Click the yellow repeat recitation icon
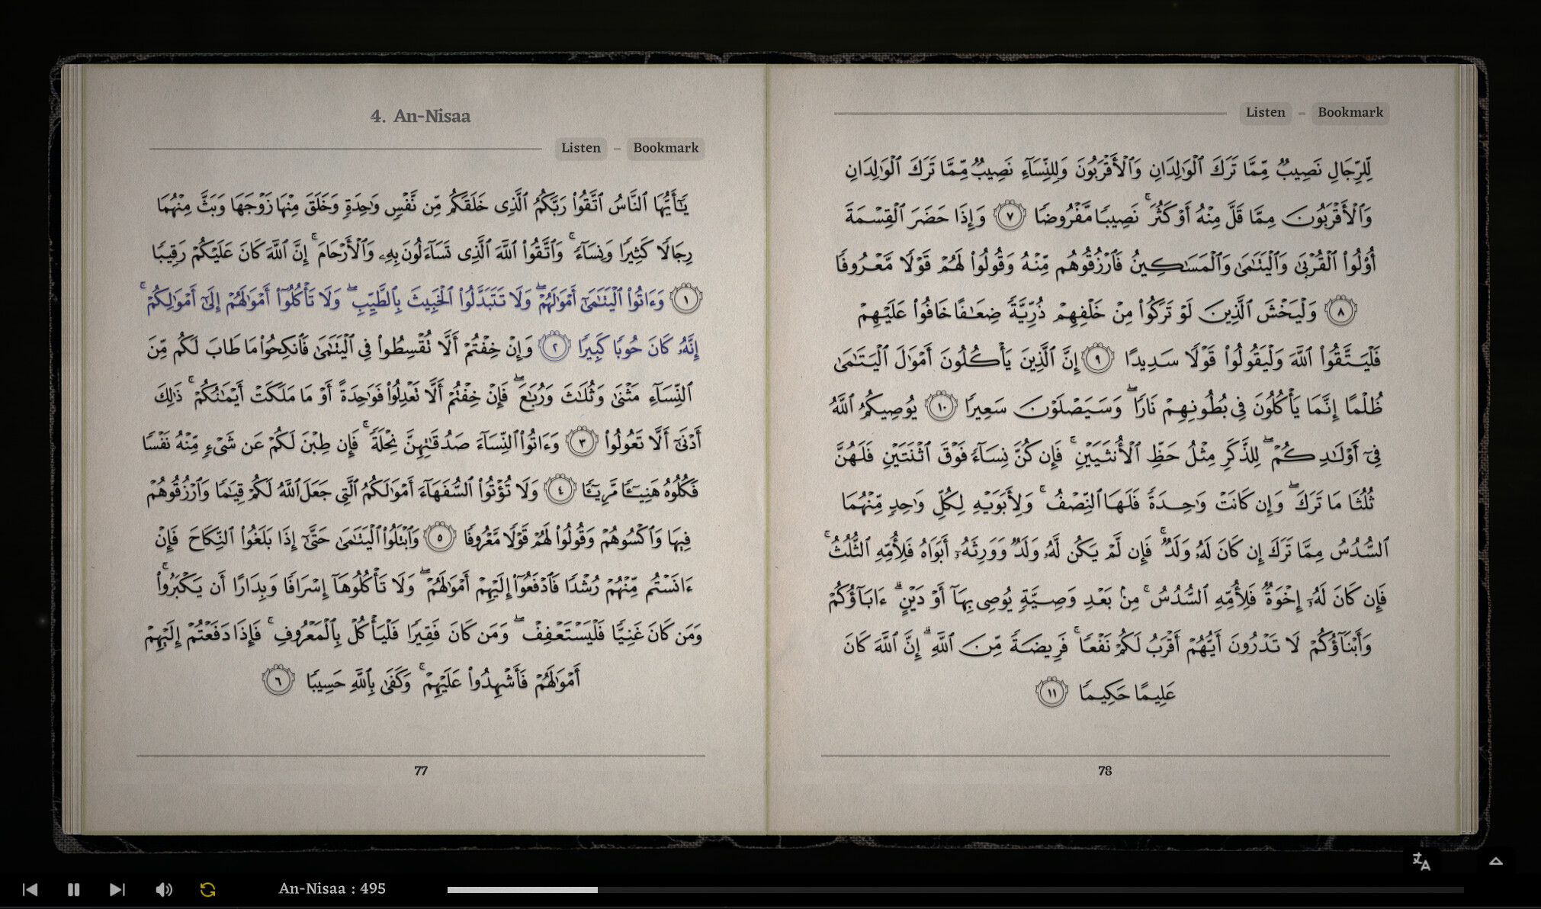 point(207,888)
